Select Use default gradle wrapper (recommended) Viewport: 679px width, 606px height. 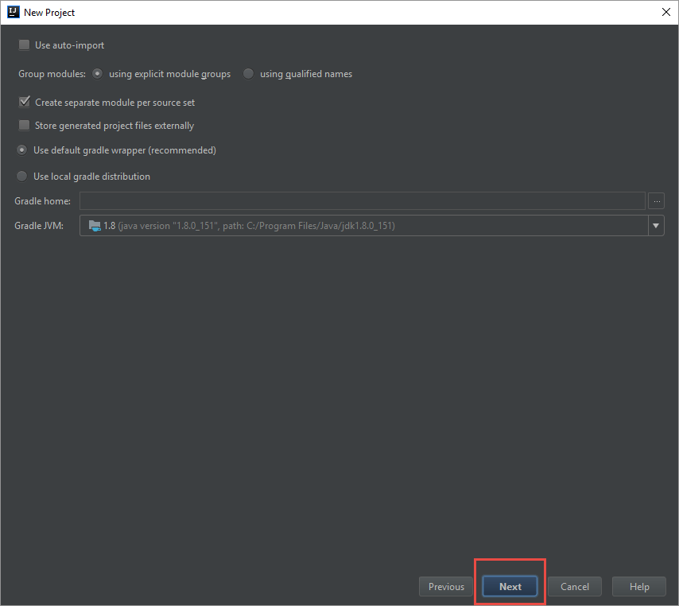pyautogui.click(x=21, y=150)
